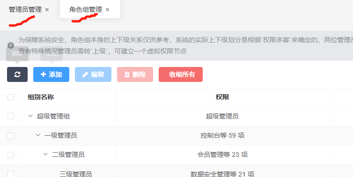353x177 pixels.
Task: Click the 删除 button
Action: [x=135, y=74]
